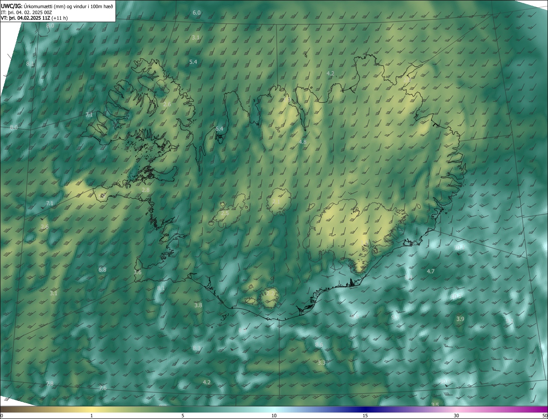Click the '3.3' value label on map
548x419 pixels.
click(322, 363)
